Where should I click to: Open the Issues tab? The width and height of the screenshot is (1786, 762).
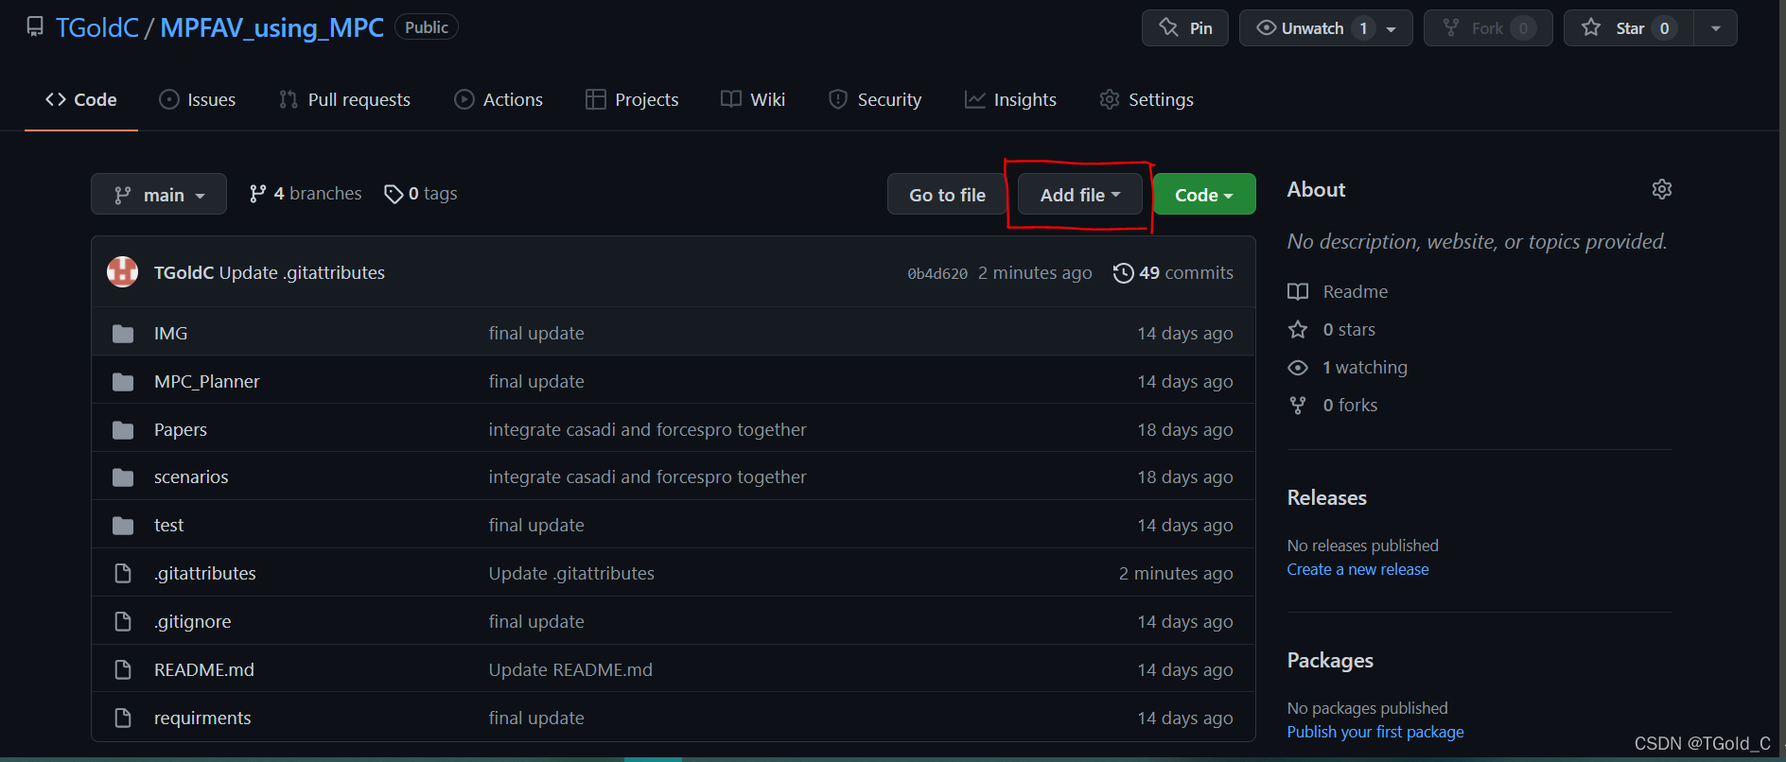pyautogui.click(x=198, y=99)
